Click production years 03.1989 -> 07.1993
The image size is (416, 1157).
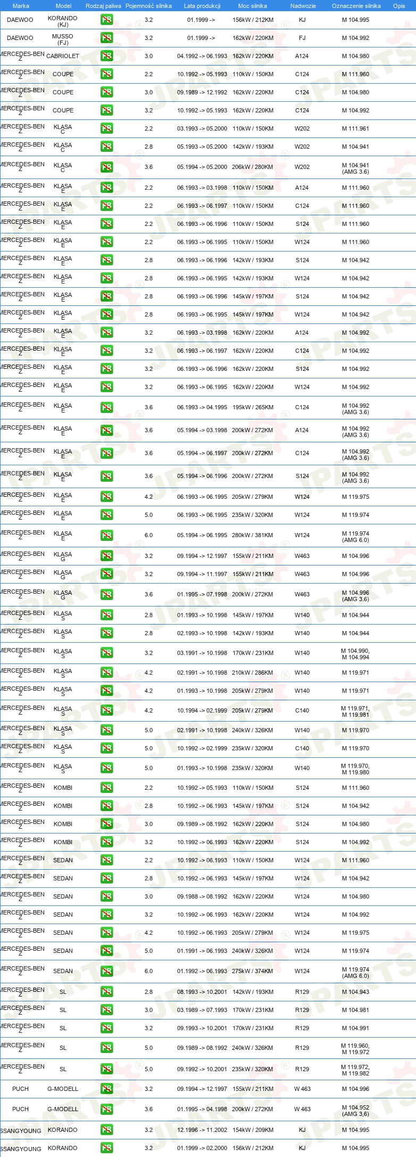(x=202, y=1010)
